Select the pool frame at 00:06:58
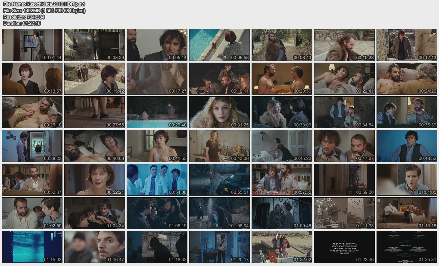The image size is (439, 266). [x=219, y=45]
